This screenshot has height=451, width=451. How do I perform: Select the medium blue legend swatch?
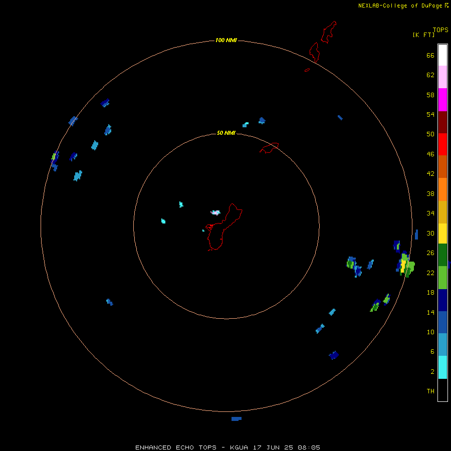442,322
